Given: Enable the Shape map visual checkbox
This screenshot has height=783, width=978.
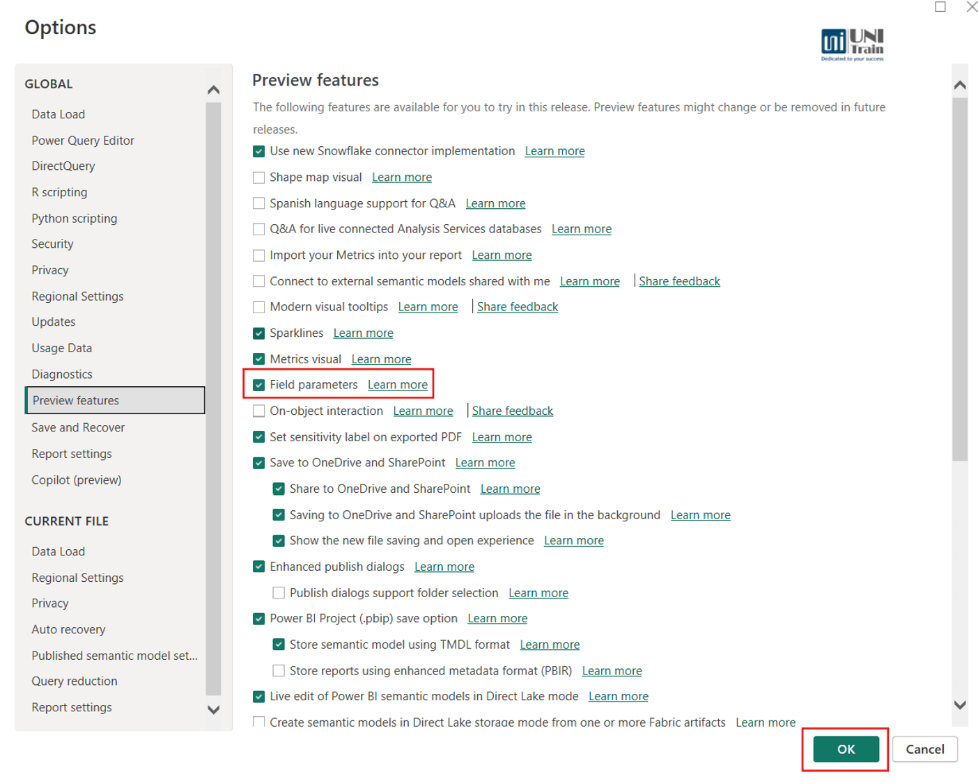Looking at the screenshot, I should [258, 177].
